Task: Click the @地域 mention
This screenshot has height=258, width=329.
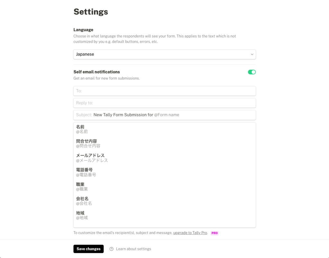Action: tap(82, 218)
